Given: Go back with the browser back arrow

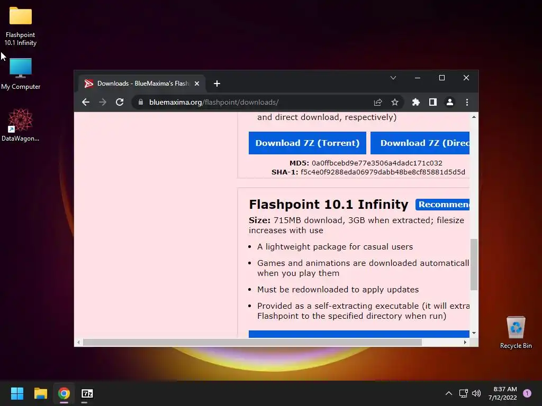Looking at the screenshot, I should pyautogui.click(x=86, y=102).
